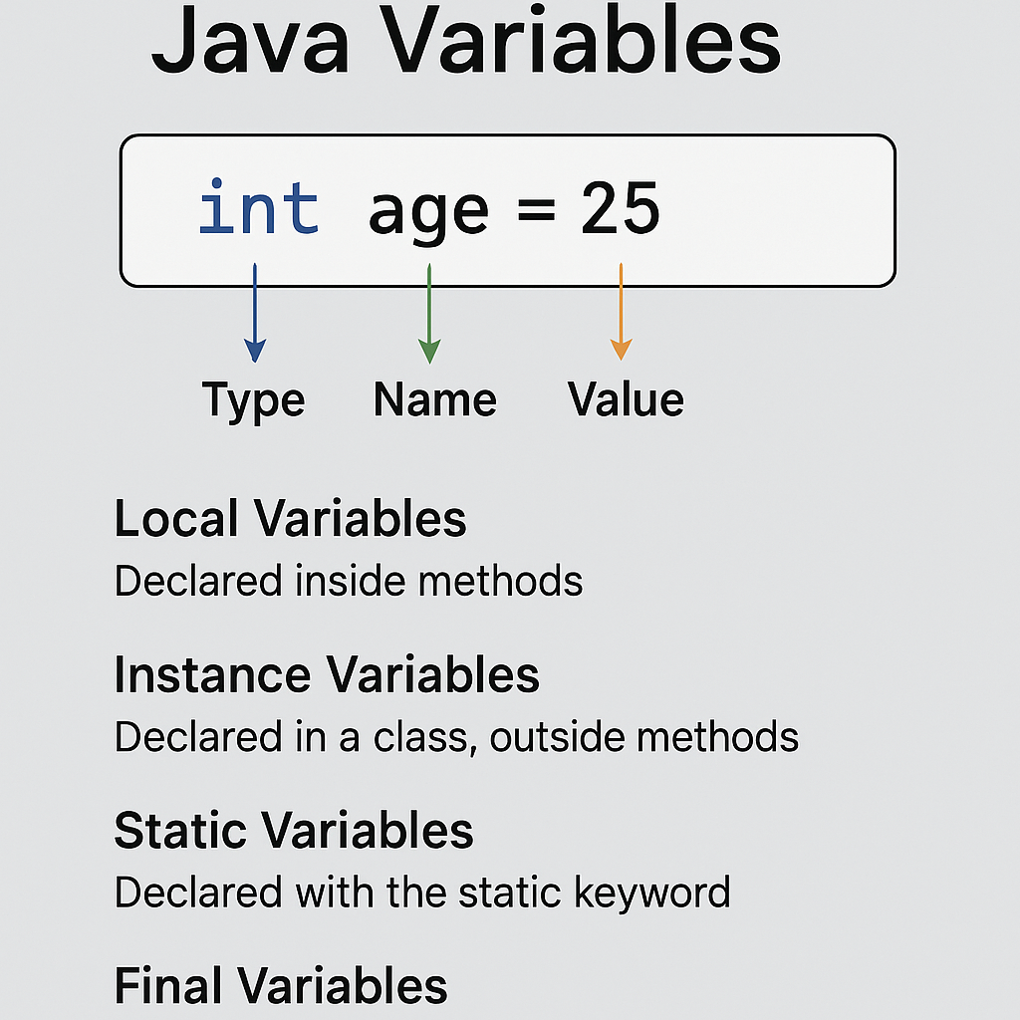Click the 'Value' label

pos(626,399)
